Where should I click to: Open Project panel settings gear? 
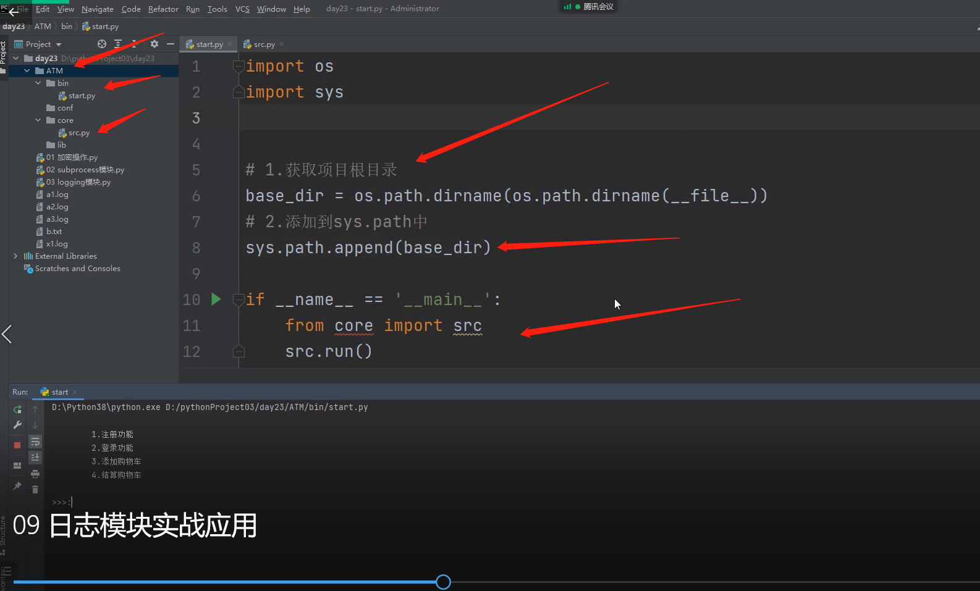click(154, 44)
